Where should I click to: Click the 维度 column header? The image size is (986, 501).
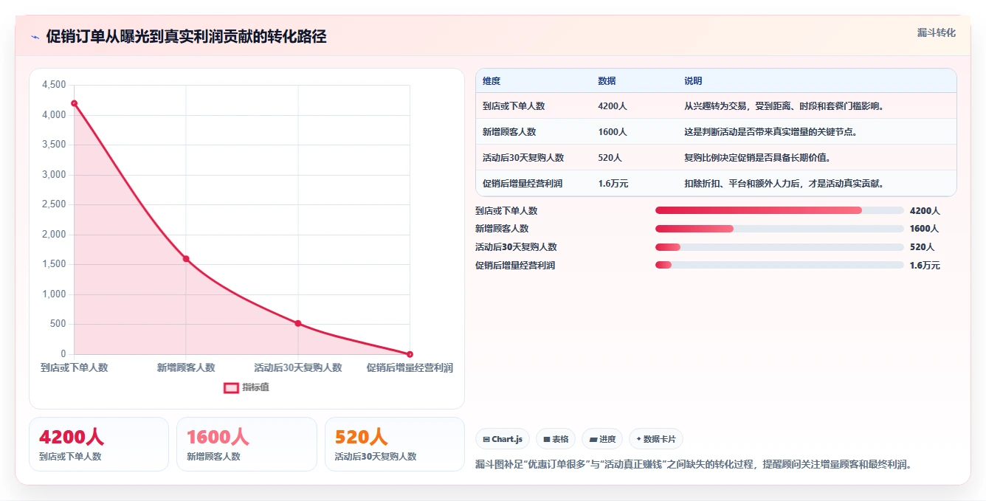492,81
